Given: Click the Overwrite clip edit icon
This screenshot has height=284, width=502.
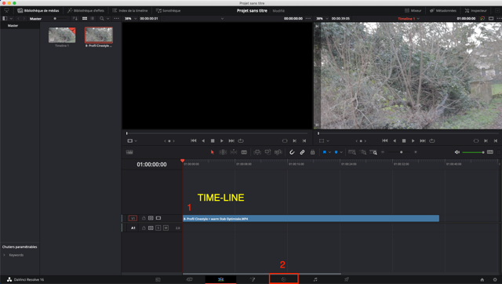Looking at the screenshot, I should (267, 152).
